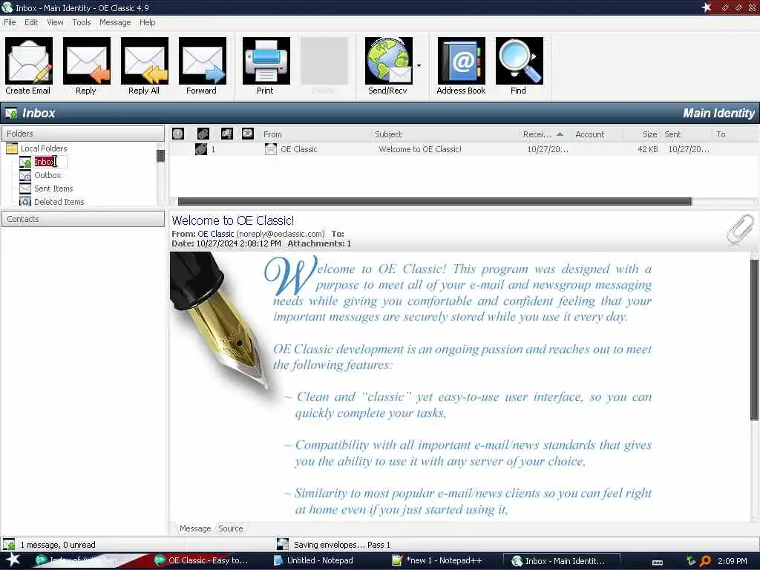This screenshot has height=570, width=760.
Task: Click the 2:09 PM taskbar clock
Action: 733,561
